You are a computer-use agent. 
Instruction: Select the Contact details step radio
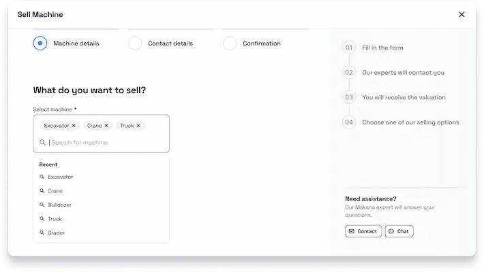[135, 43]
